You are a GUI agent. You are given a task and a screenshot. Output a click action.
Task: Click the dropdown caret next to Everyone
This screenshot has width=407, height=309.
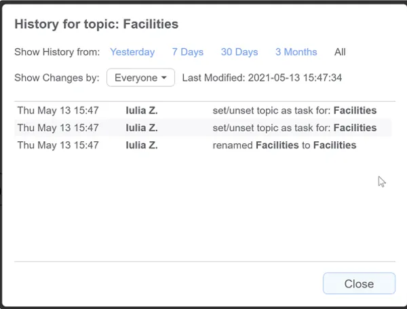click(164, 77)
